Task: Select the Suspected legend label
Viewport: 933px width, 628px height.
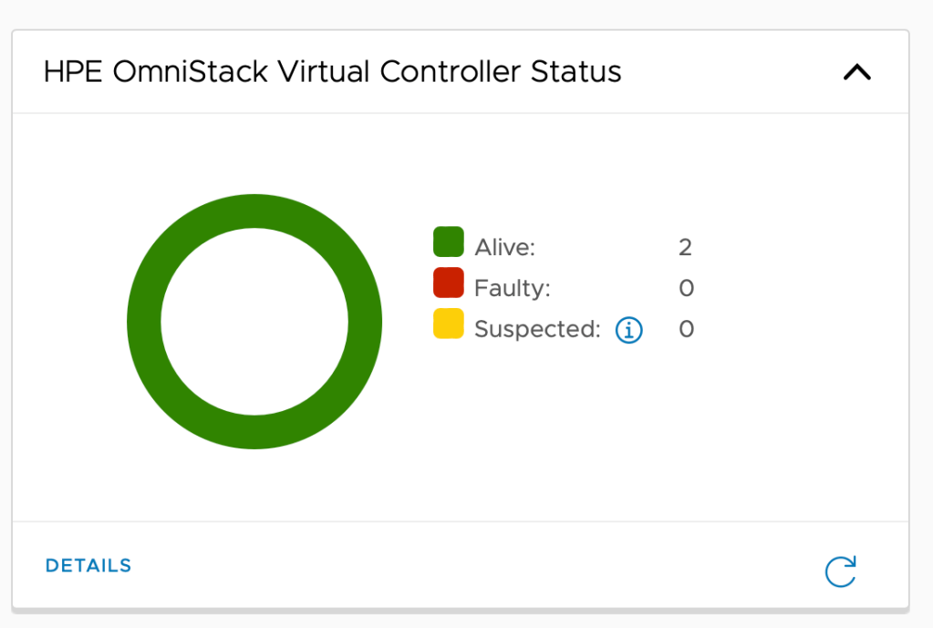Action: tap(537, 330)
